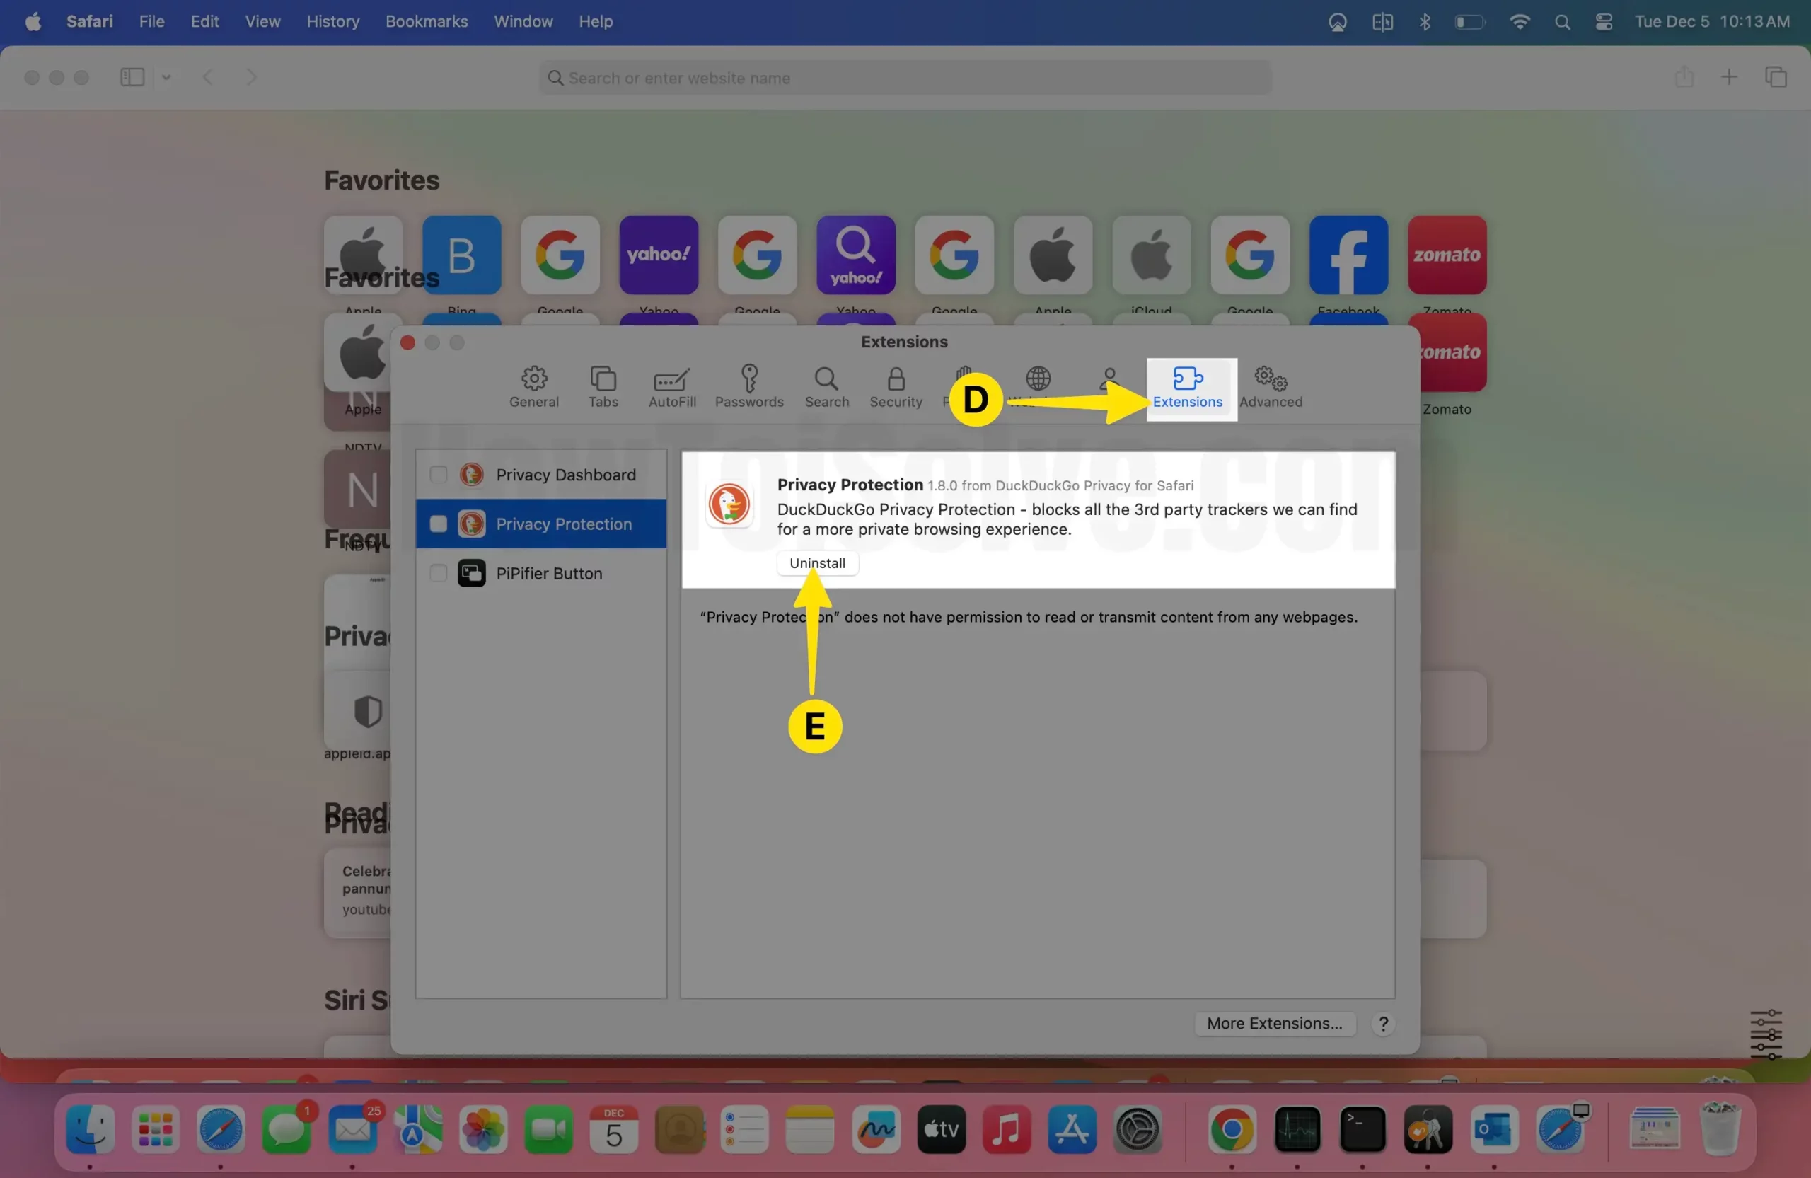This screenshot has width=1811, height=1178.
Task: Open the Apple menu
Action: coord(33,21)
